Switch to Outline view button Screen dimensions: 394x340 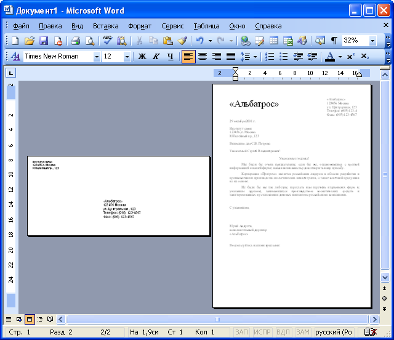pyautogui.click(x=39, y=320)
